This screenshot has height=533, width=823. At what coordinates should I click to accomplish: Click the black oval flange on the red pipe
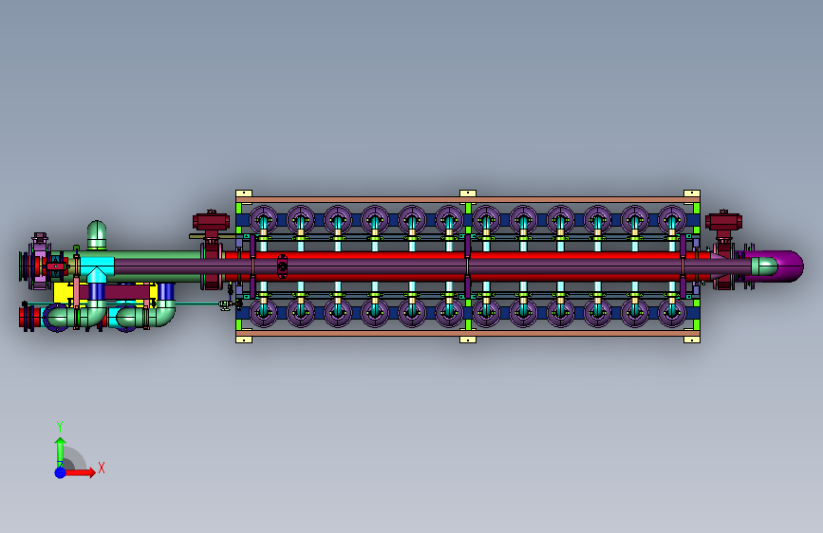coord(282,266)
